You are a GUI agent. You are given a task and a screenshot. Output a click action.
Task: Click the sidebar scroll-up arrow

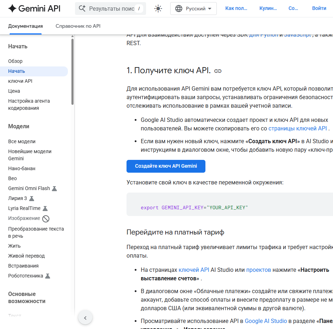point(72,36)
